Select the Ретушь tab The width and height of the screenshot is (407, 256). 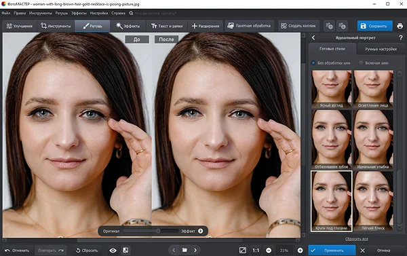(x=92, y=26)
